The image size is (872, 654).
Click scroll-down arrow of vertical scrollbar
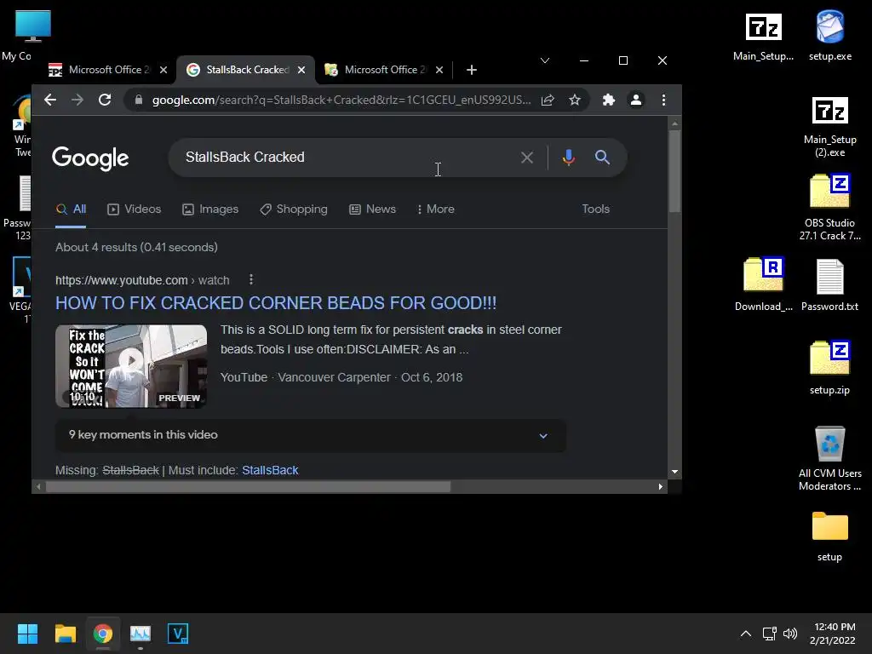[674, 472]
